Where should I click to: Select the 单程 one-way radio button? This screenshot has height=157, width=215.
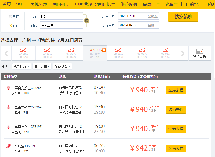[10, 16]
